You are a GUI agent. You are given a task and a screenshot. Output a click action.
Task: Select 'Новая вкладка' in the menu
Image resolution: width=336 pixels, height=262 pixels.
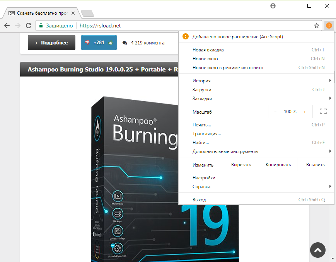256,50
